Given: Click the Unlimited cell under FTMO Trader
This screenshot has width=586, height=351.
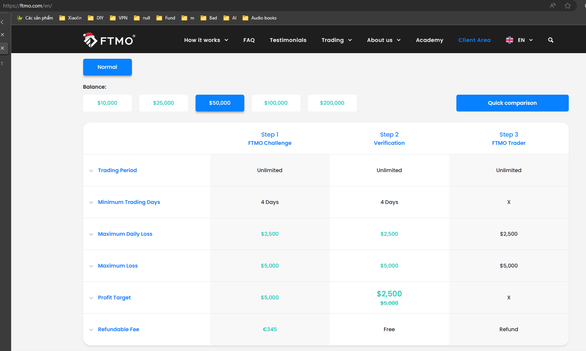Looking at the screenshot, I should click(x=509, y=170).
